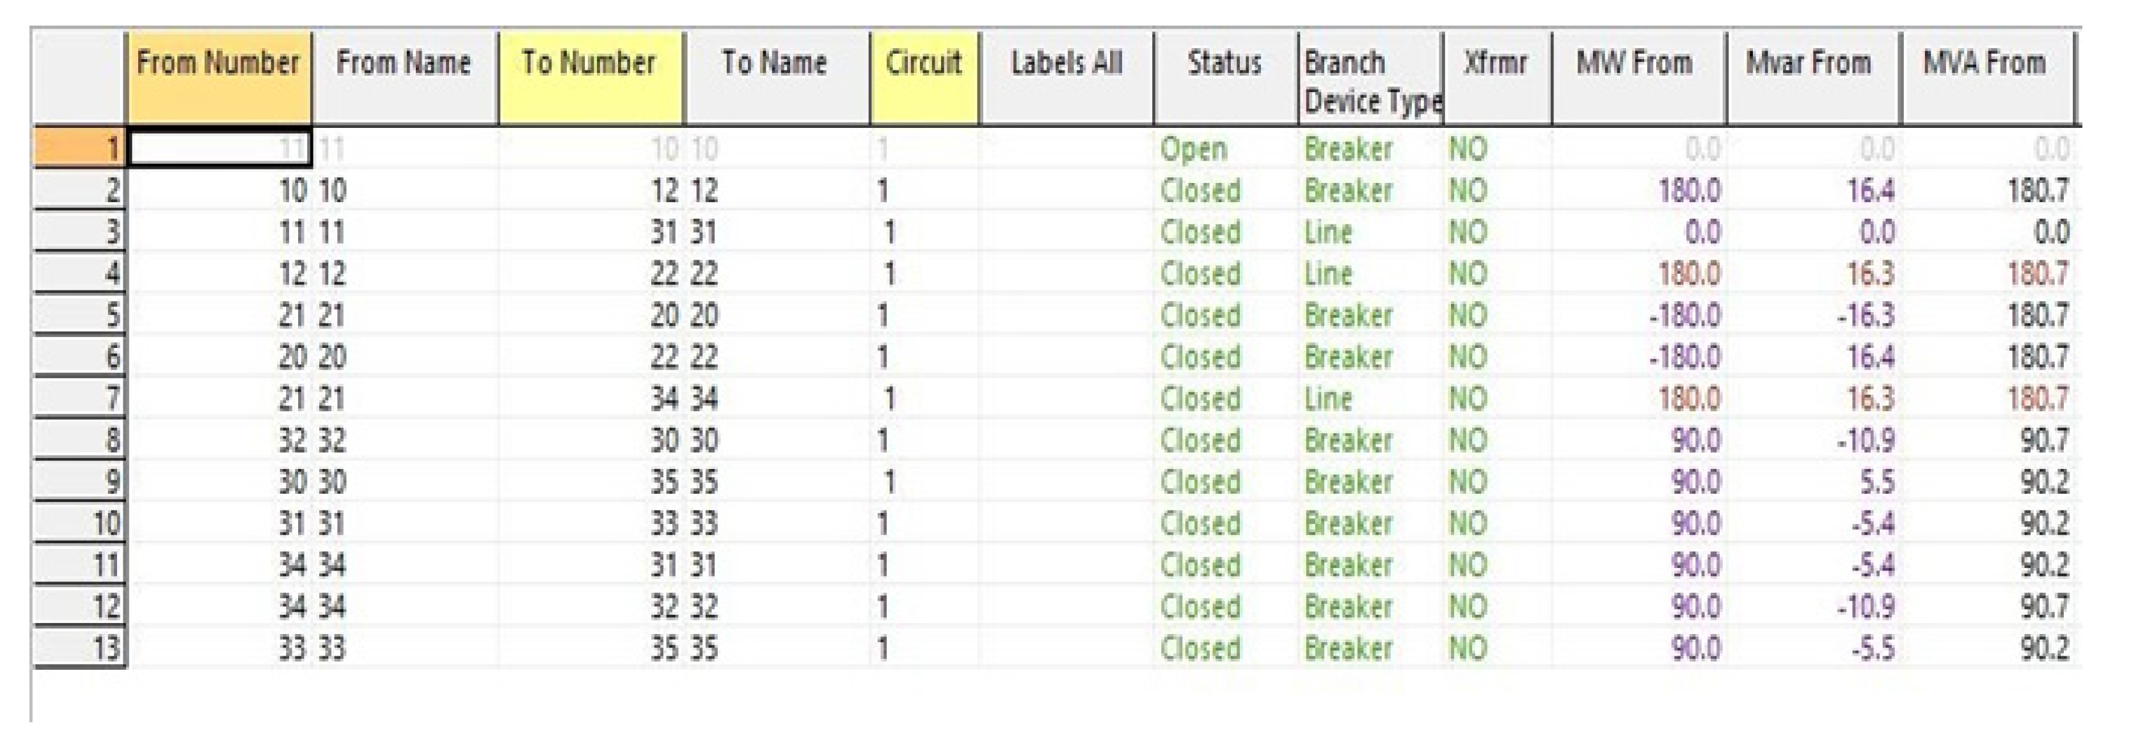Select the Circuit column header
This screenshot has width=2131, height=751.
[924, 79]
